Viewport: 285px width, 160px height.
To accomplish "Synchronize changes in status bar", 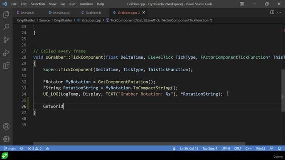I will pyautogui.click(x=22, y=148).
